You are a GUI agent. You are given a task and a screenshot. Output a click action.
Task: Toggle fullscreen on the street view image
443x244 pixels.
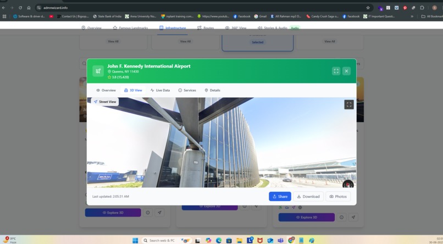[349, 104]
